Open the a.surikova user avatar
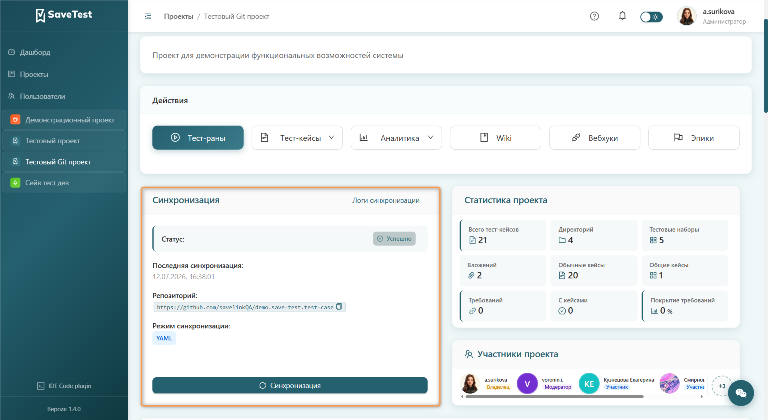 coord(687,16)
